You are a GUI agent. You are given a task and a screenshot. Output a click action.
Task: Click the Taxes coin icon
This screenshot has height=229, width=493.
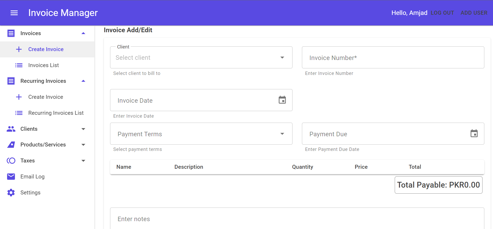pos(11,161)
